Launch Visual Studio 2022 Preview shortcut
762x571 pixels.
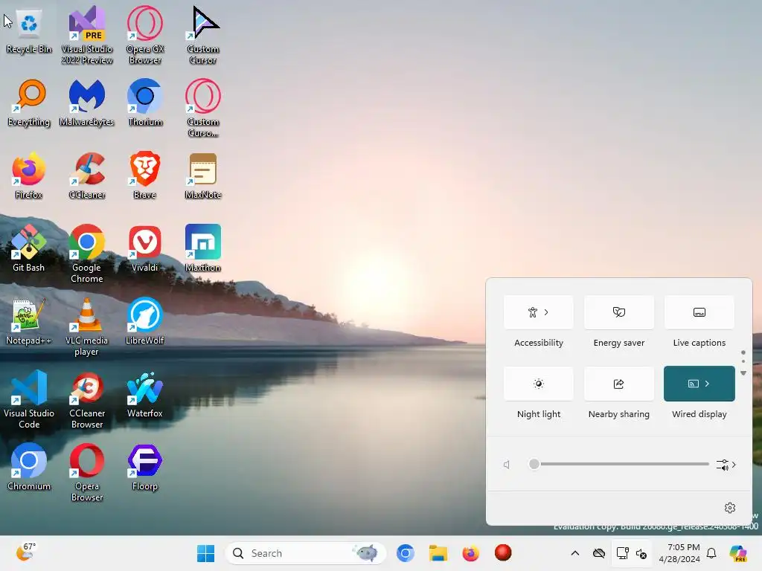click(87, 35)
